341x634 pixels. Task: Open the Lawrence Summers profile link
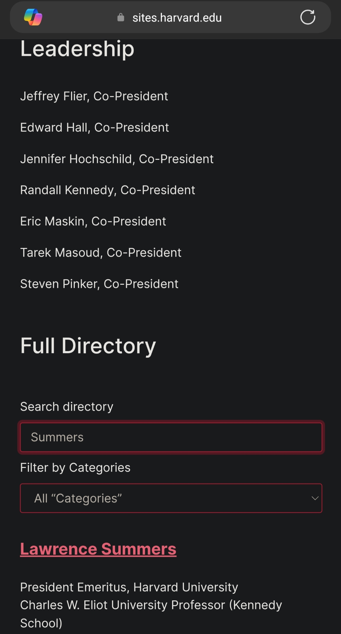point(98,549)
